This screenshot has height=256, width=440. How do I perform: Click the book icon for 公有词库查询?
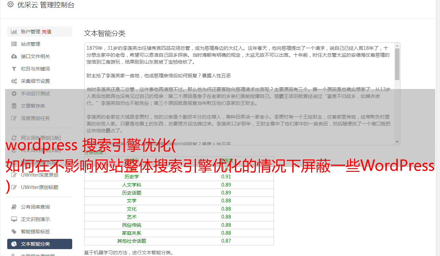point(14,207)
